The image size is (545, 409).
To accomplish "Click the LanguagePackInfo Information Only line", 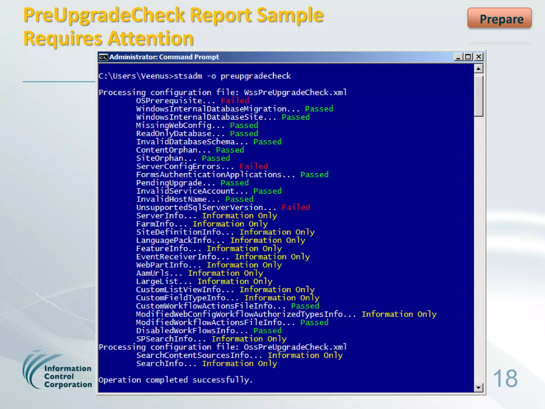I will (221, 240).
